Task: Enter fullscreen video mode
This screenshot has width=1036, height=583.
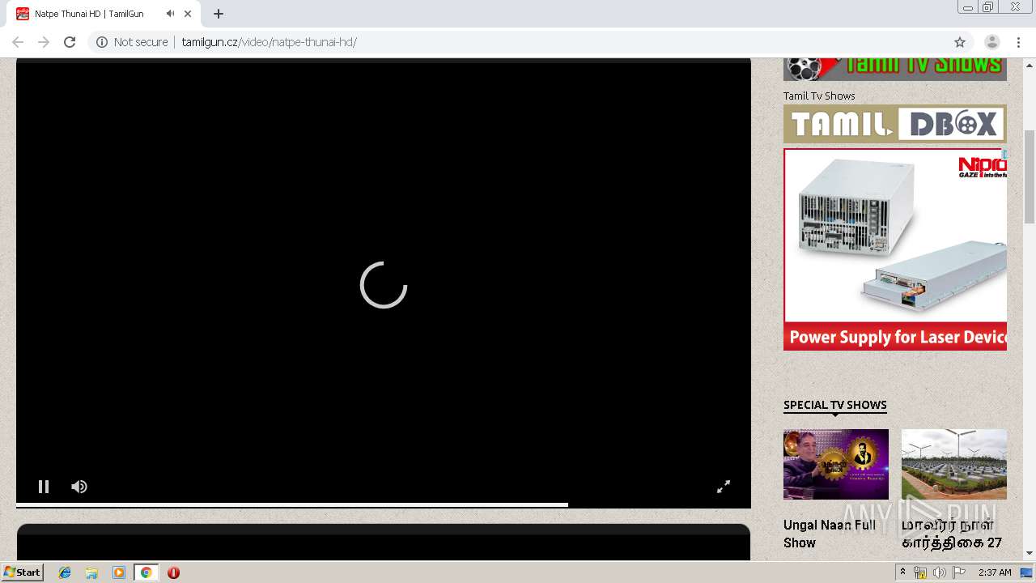Action: [x=724, y=487]
